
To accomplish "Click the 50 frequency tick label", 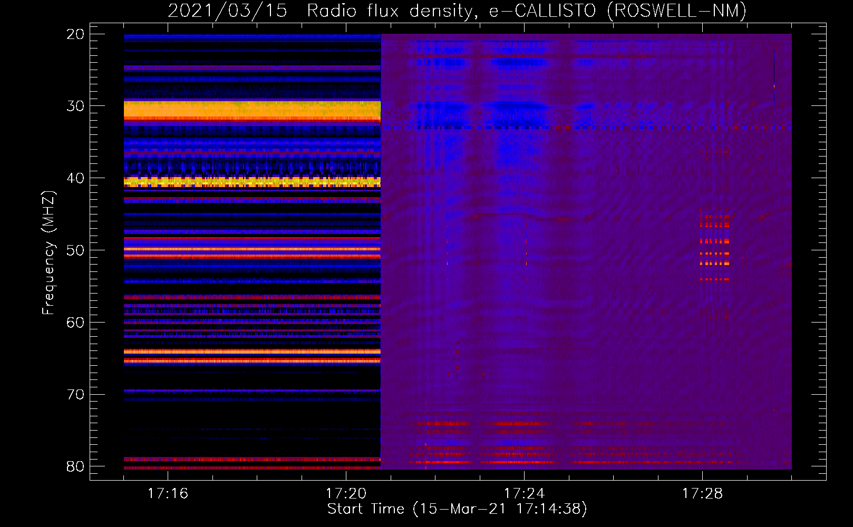I will (75, 250).
